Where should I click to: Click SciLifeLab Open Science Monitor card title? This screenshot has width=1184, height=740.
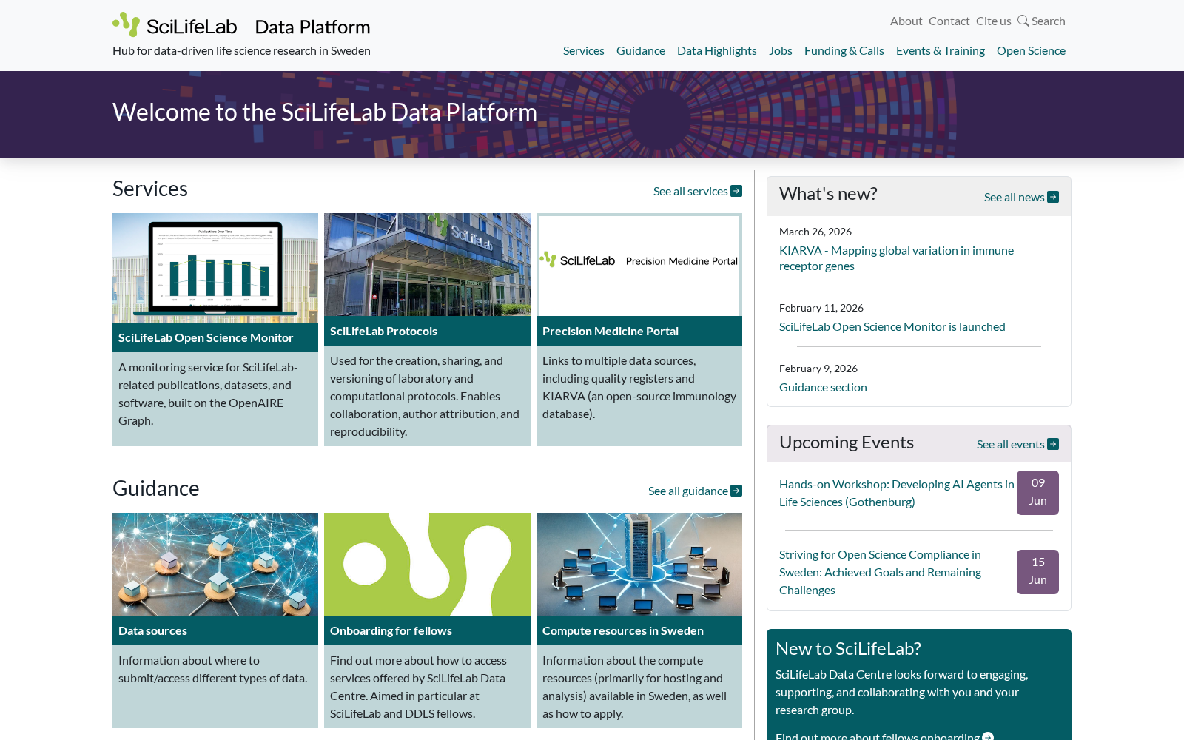click(206, 337)
